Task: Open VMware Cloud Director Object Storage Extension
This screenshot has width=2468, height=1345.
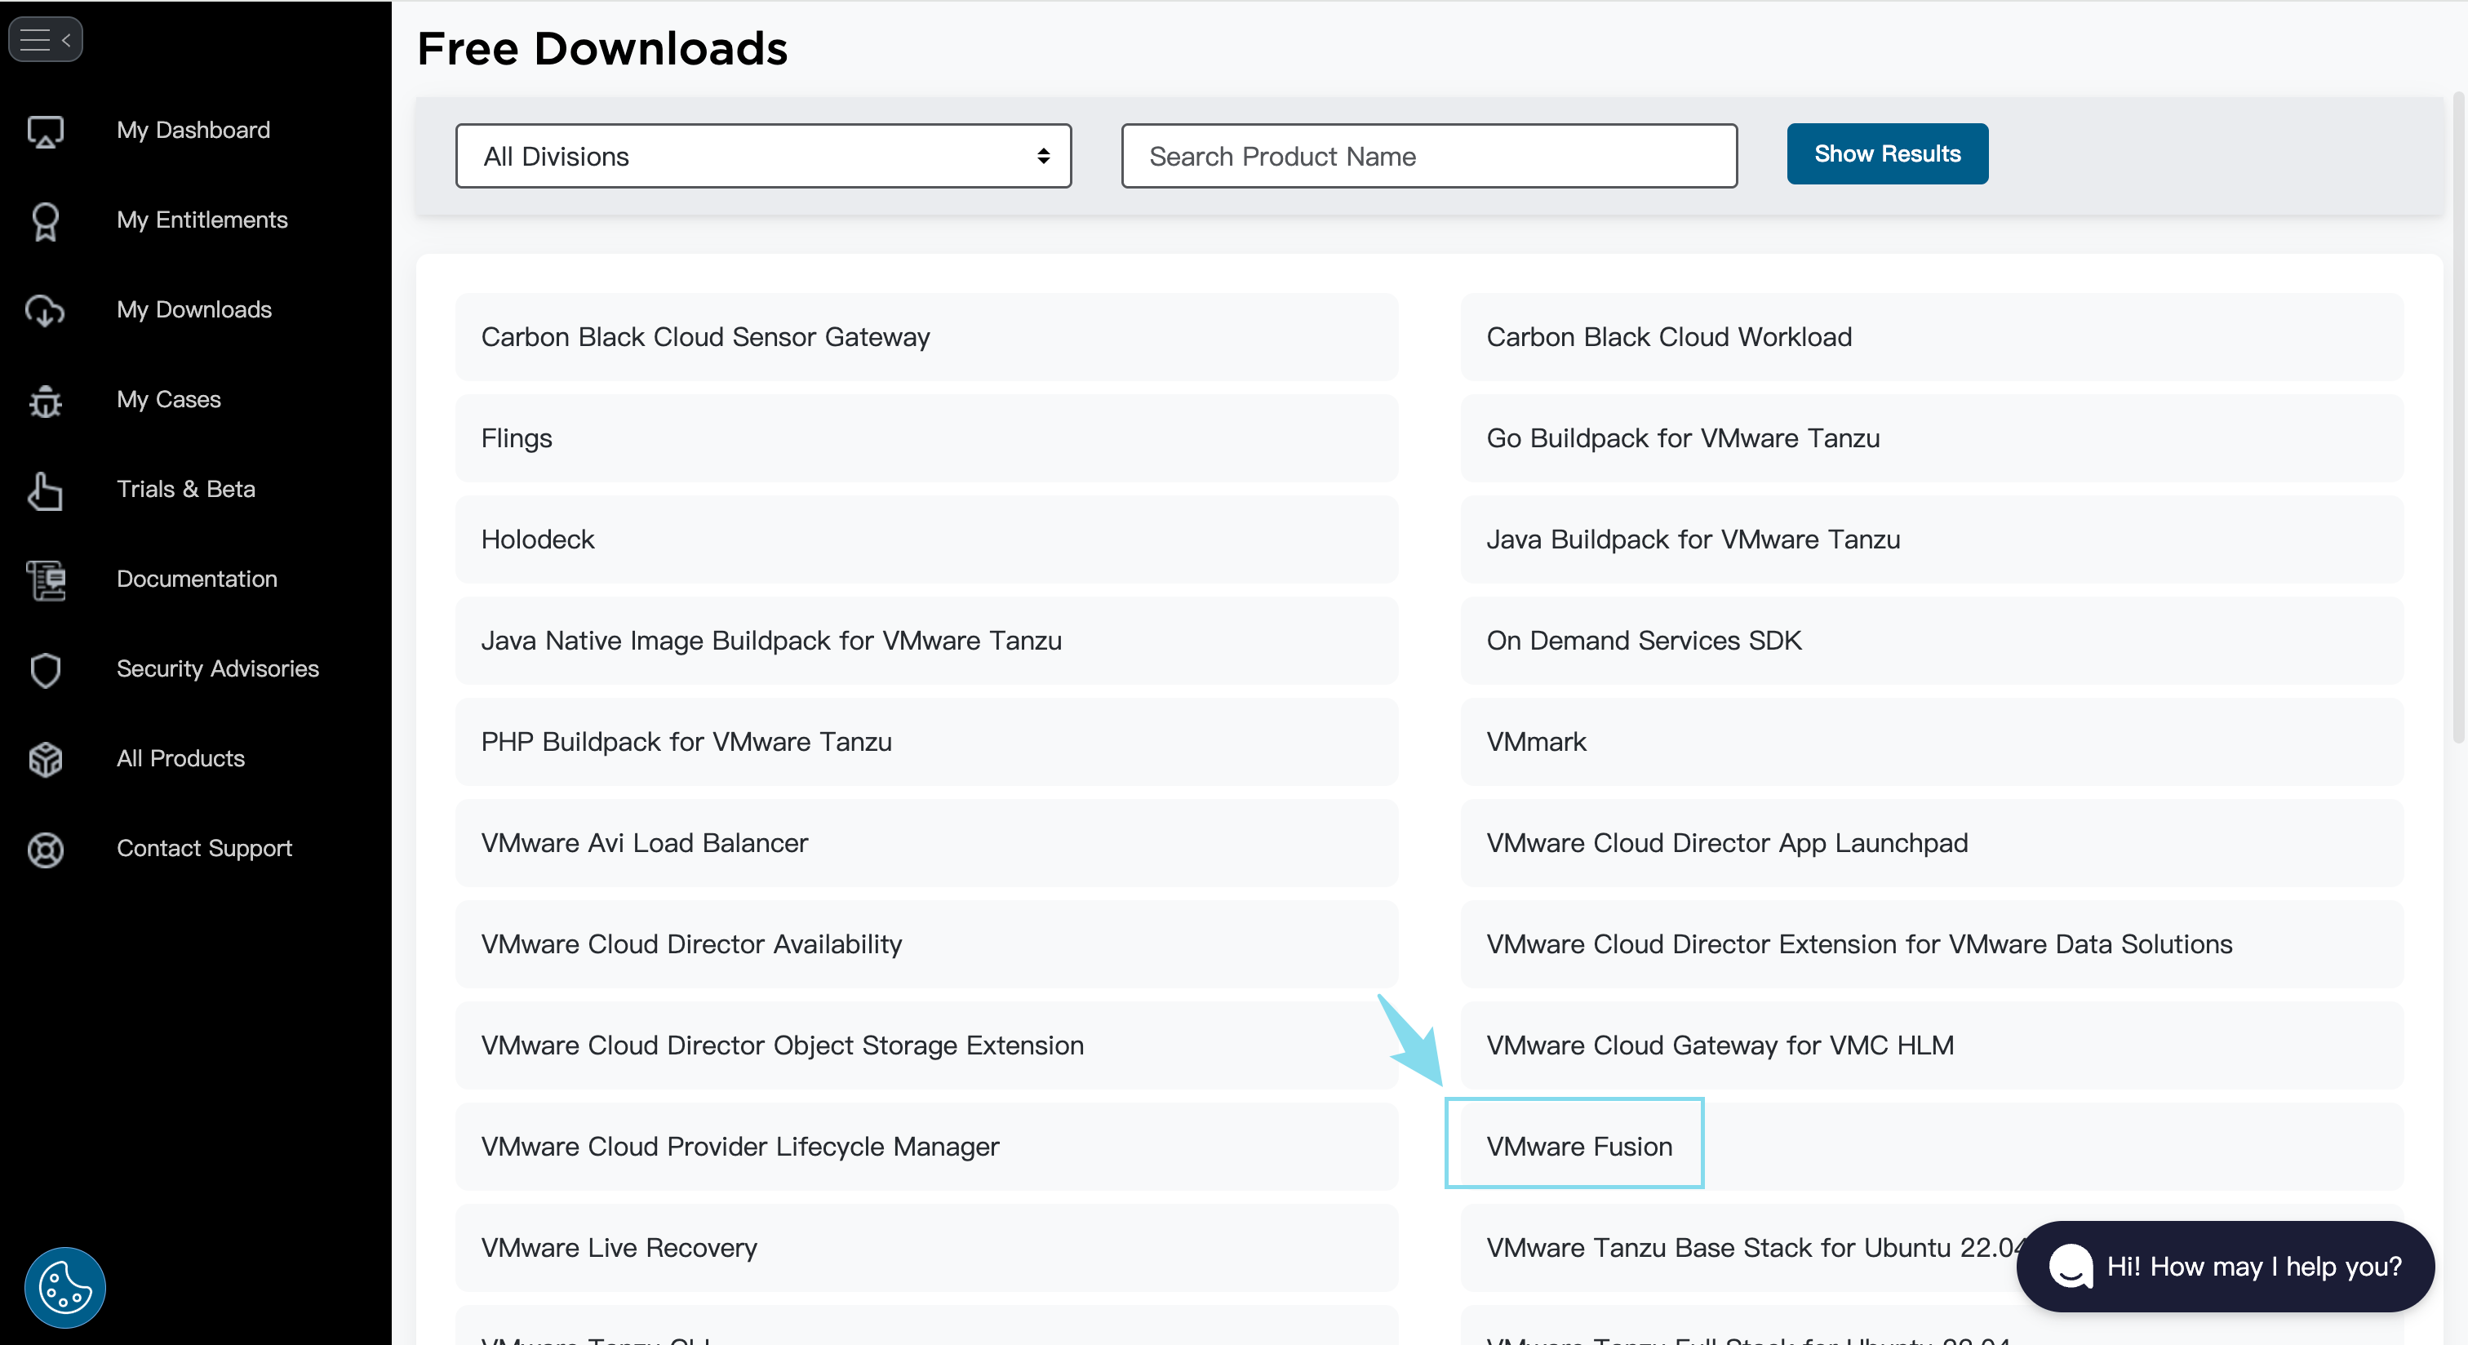Action: coord(926,1046)
